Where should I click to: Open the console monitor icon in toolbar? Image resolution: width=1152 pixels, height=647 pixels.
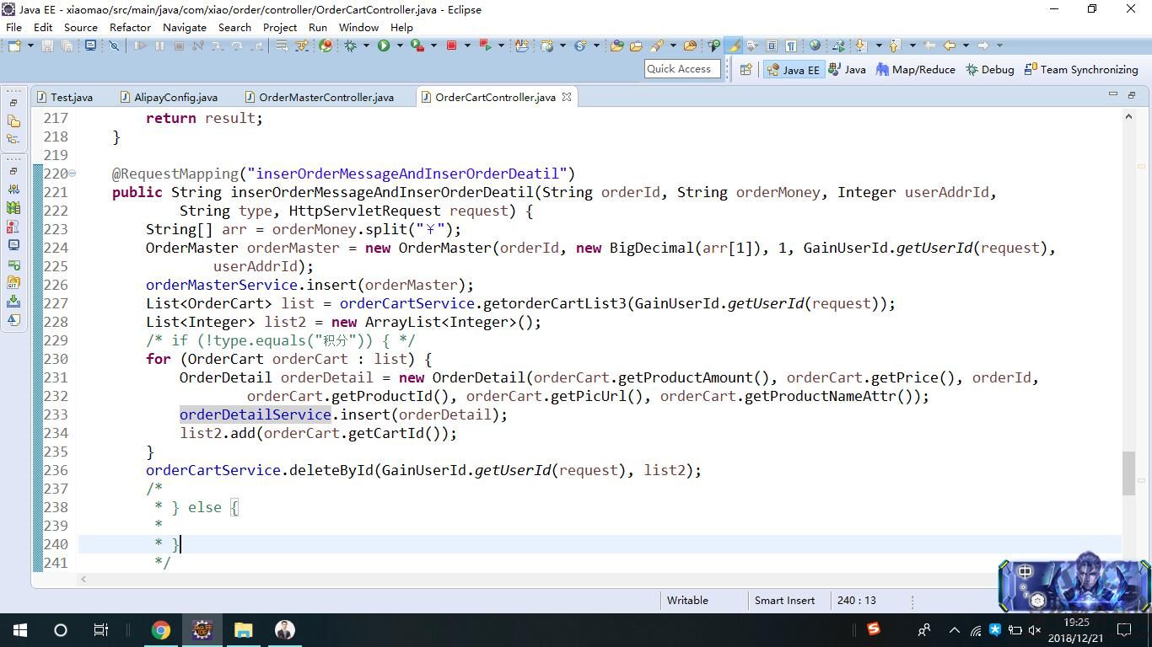tap(90, 45)
